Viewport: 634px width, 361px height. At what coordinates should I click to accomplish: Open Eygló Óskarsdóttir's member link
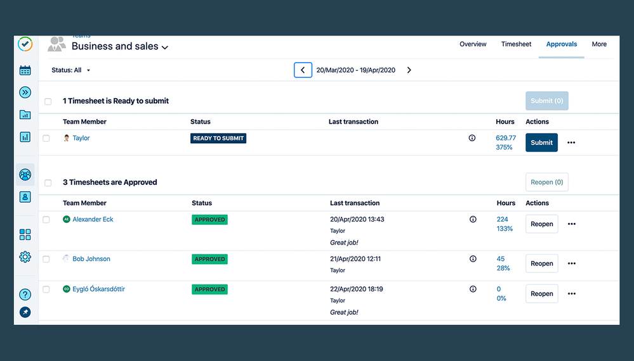click(98, 289)
